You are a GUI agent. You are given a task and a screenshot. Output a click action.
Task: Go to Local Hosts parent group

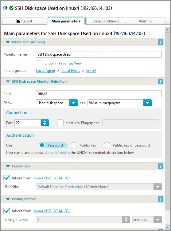pos(71,71)
